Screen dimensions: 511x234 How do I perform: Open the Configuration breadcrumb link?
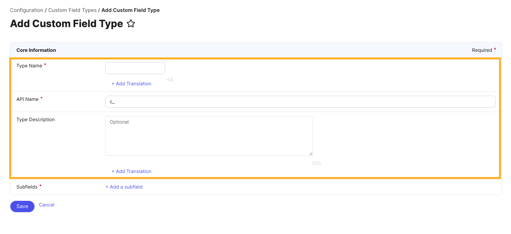[x=26, y=10]
